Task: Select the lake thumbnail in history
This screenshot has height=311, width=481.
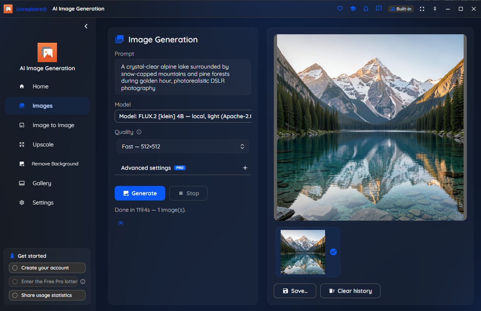Action: pos(303,252)
